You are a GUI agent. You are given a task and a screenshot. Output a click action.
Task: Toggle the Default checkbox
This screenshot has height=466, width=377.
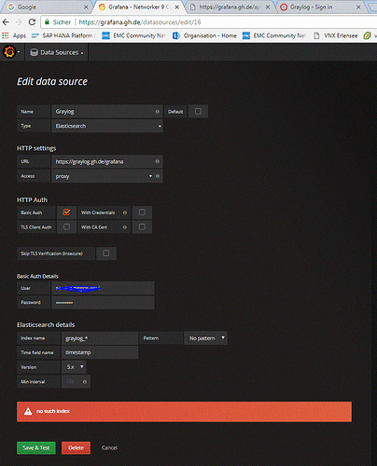pyautogui.click(x=198, y=111)
